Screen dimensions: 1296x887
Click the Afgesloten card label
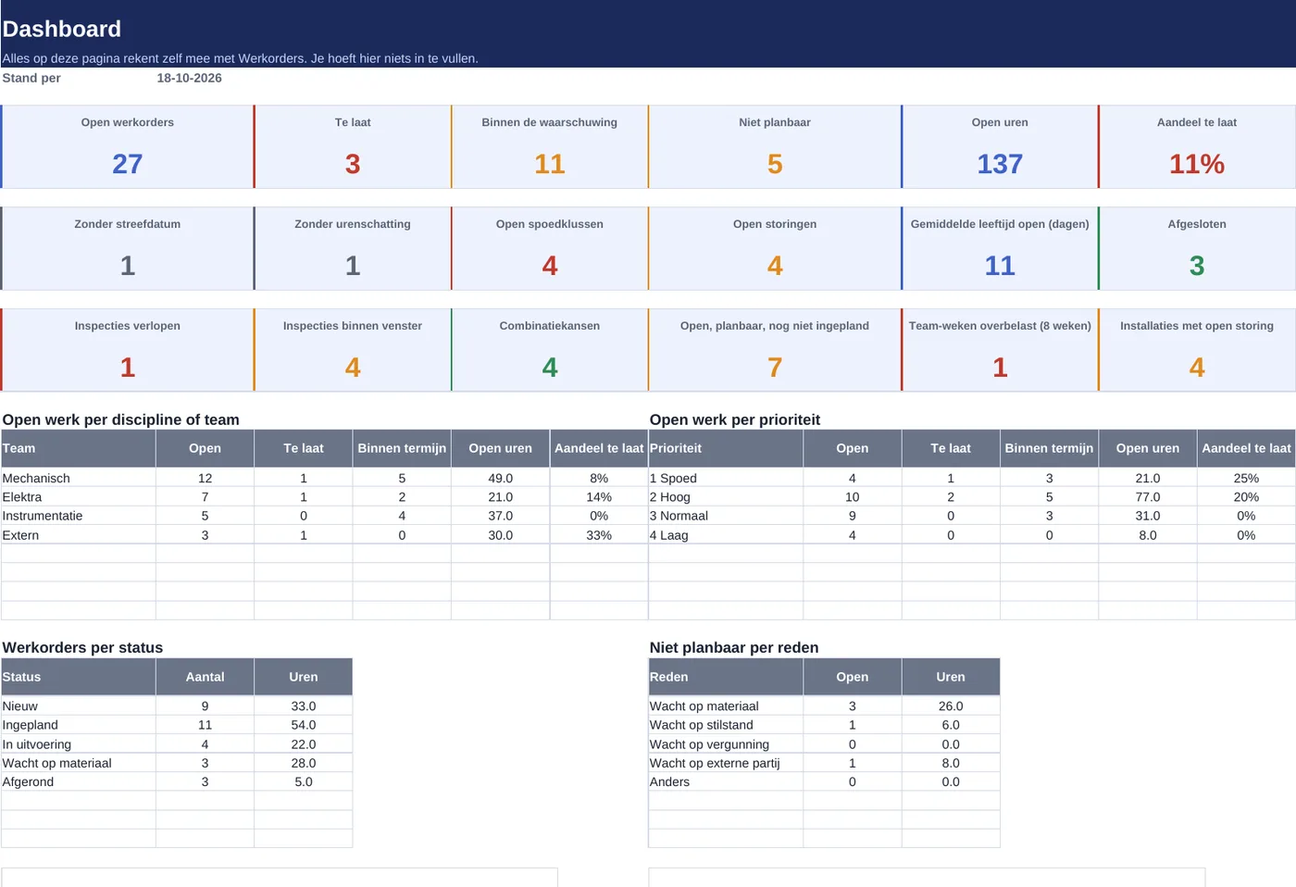(x=1197, y=224)
